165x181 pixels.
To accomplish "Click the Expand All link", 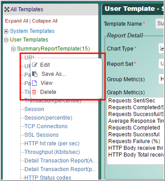I will tap(17, 21).
